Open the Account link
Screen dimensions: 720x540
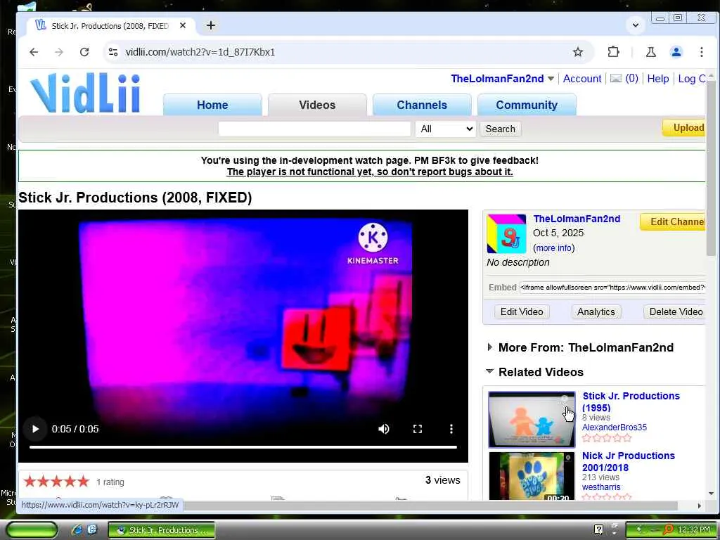point(581,79)
